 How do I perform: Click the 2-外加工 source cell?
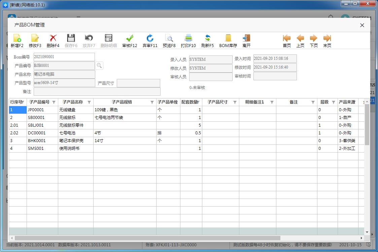348,148
